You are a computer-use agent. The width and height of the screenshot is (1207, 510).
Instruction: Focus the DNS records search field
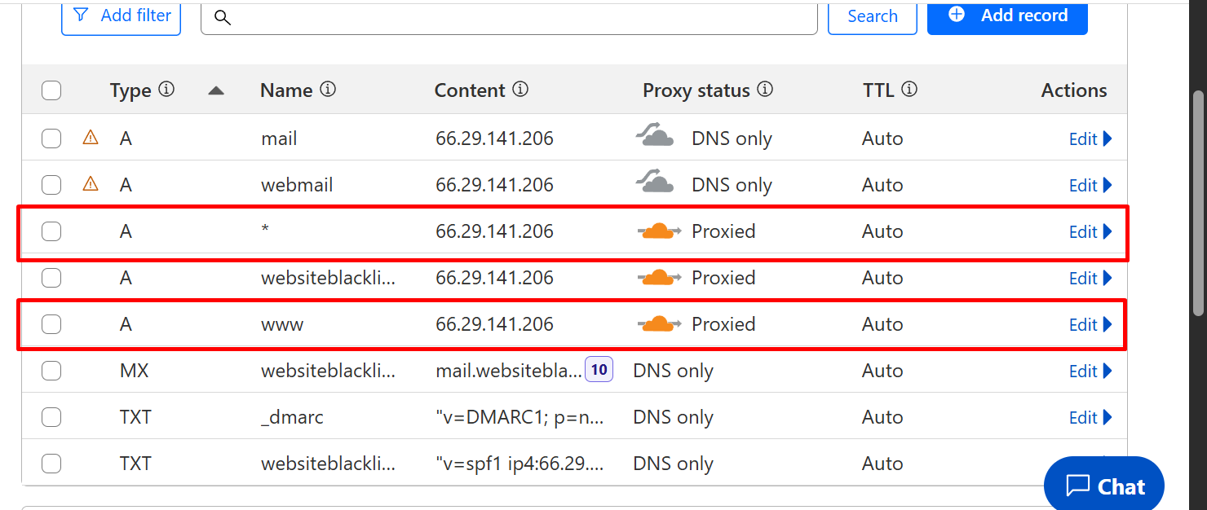point(509,18)
